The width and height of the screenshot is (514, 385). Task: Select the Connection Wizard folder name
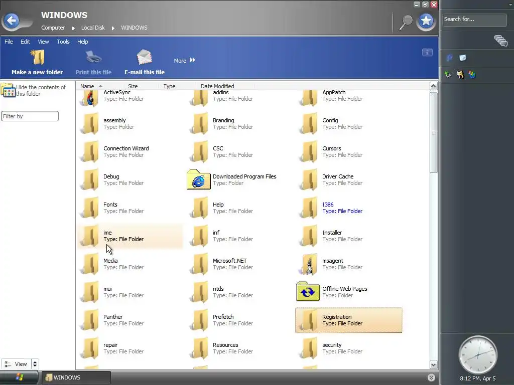tap(126, 148)
